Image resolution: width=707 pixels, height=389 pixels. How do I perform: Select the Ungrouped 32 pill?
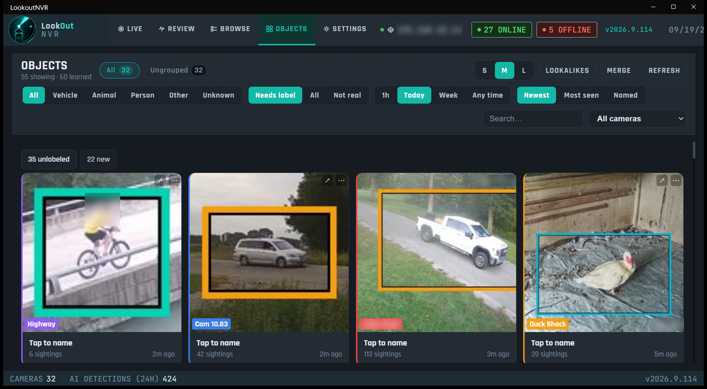178,70
